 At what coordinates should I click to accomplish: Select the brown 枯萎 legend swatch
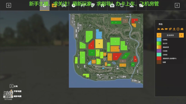(159, 62)
